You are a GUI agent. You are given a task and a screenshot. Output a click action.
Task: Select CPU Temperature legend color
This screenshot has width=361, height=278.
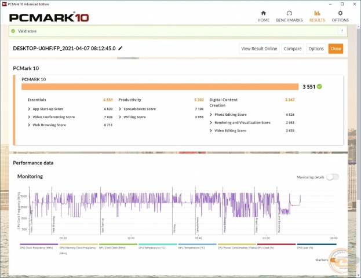158,244
